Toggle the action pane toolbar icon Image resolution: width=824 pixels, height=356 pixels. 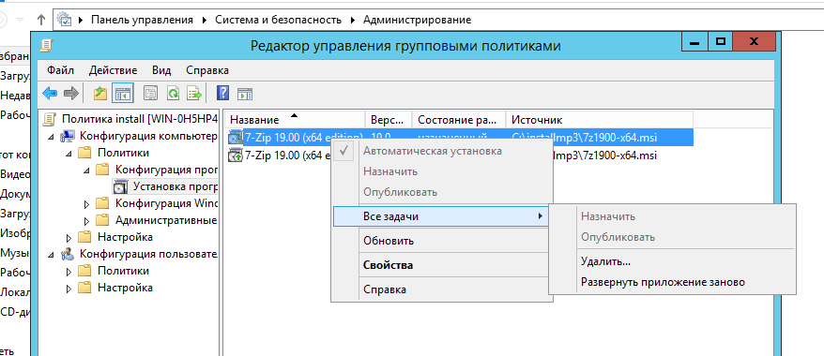point(245,94)
